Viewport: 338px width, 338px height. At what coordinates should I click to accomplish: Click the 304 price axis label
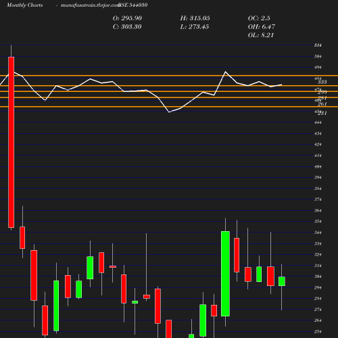[318, 276]
